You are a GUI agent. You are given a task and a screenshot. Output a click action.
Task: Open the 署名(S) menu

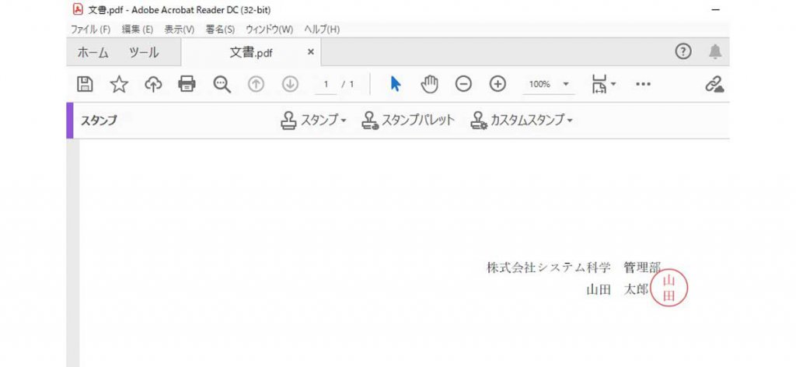tap(220, 30)
